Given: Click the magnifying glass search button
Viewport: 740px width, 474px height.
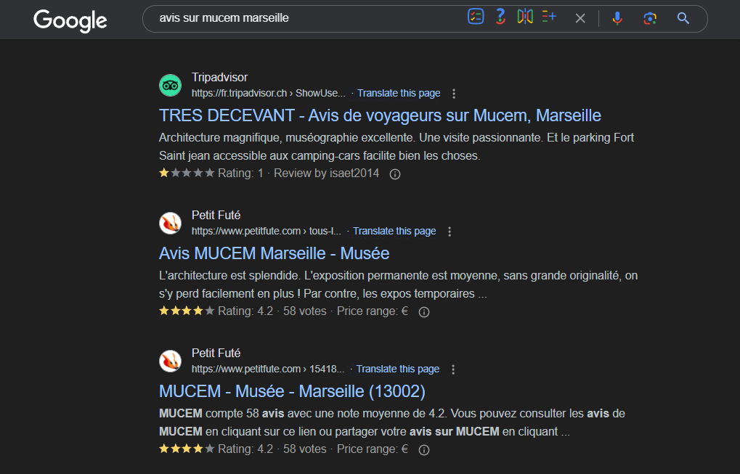Looking at the screenshot, I should click(x=683, y=18).
